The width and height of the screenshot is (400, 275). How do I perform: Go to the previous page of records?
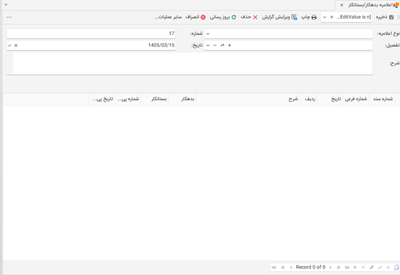pos(283,267)
